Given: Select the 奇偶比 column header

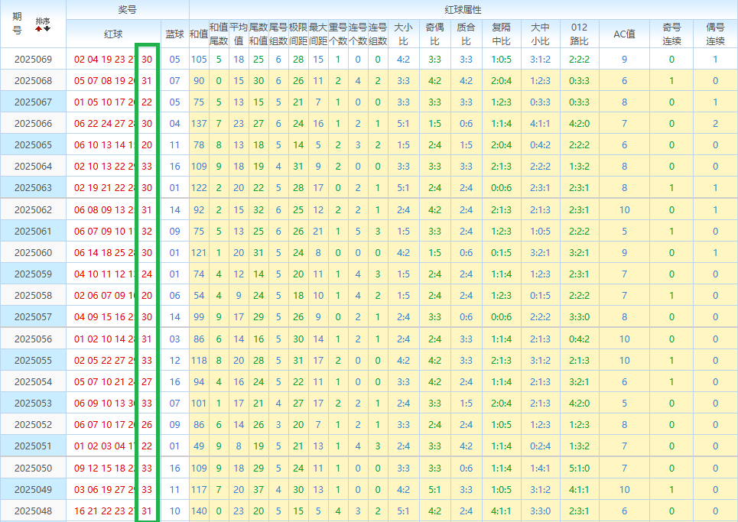Looking at the screenshot, I should (434, 34).
